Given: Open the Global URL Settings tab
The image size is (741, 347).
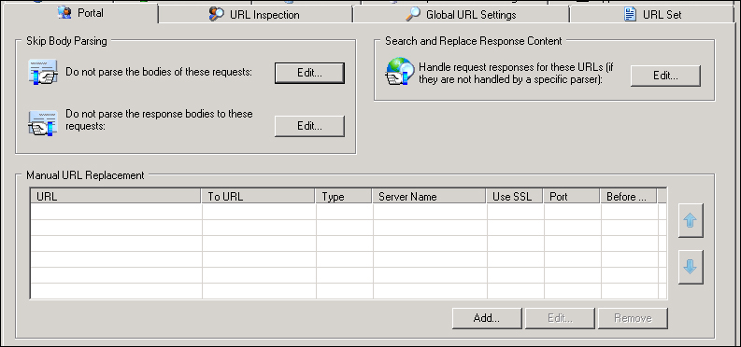Looking at the screenshot, I should pos(461,15).
